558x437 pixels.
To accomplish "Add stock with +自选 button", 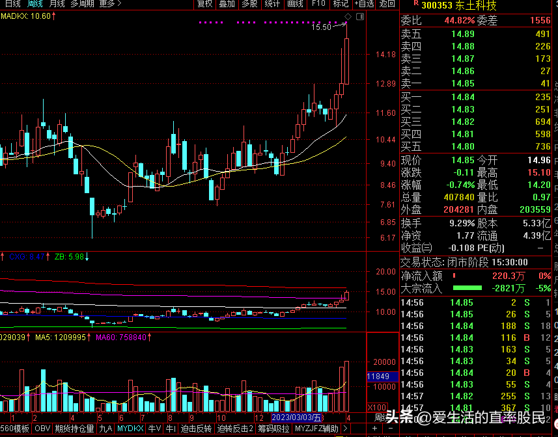I will coord(363,4).
